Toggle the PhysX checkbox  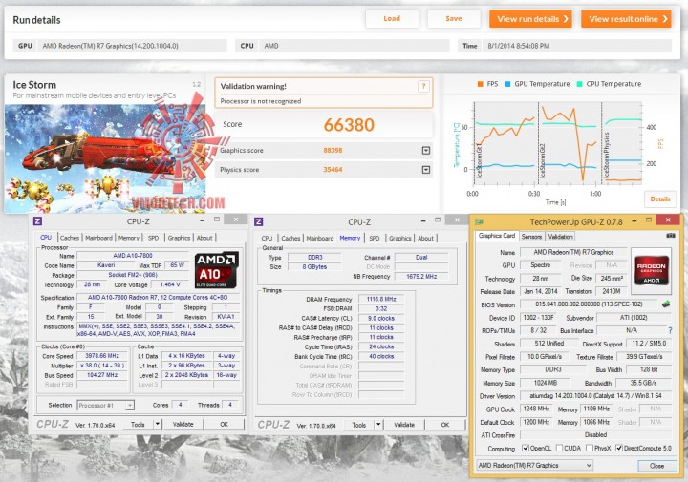pos(590,448)
